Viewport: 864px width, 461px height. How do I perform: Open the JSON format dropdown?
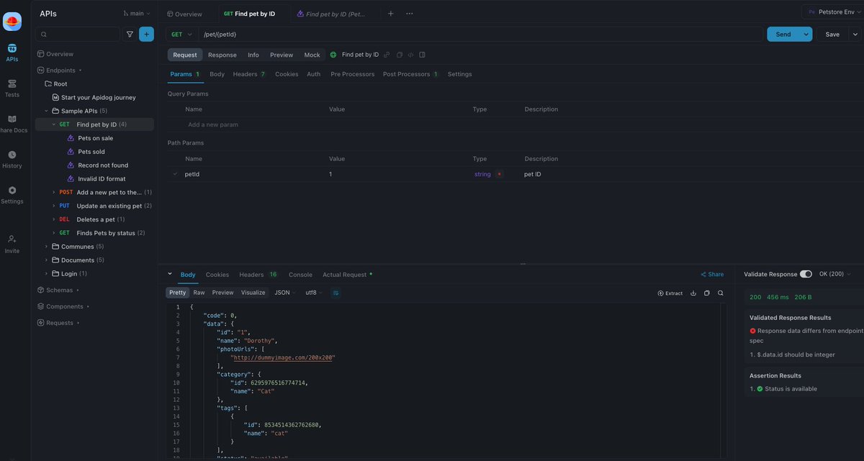click(285, 293)
